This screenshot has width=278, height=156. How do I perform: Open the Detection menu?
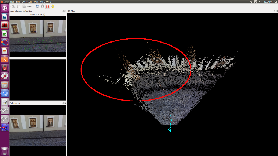tap(26, 1)
